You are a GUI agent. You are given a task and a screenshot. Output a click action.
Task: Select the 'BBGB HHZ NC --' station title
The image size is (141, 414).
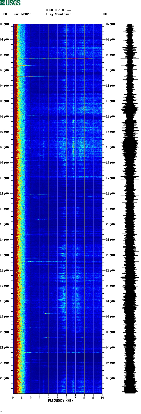point(58,10)
